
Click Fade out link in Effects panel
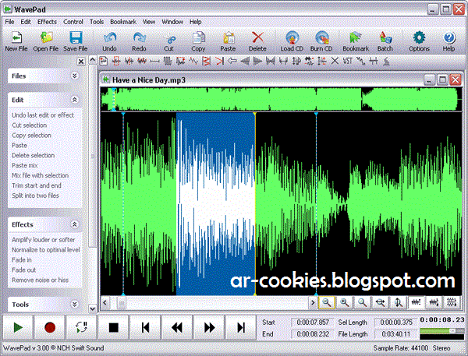(x=23, y=270)
